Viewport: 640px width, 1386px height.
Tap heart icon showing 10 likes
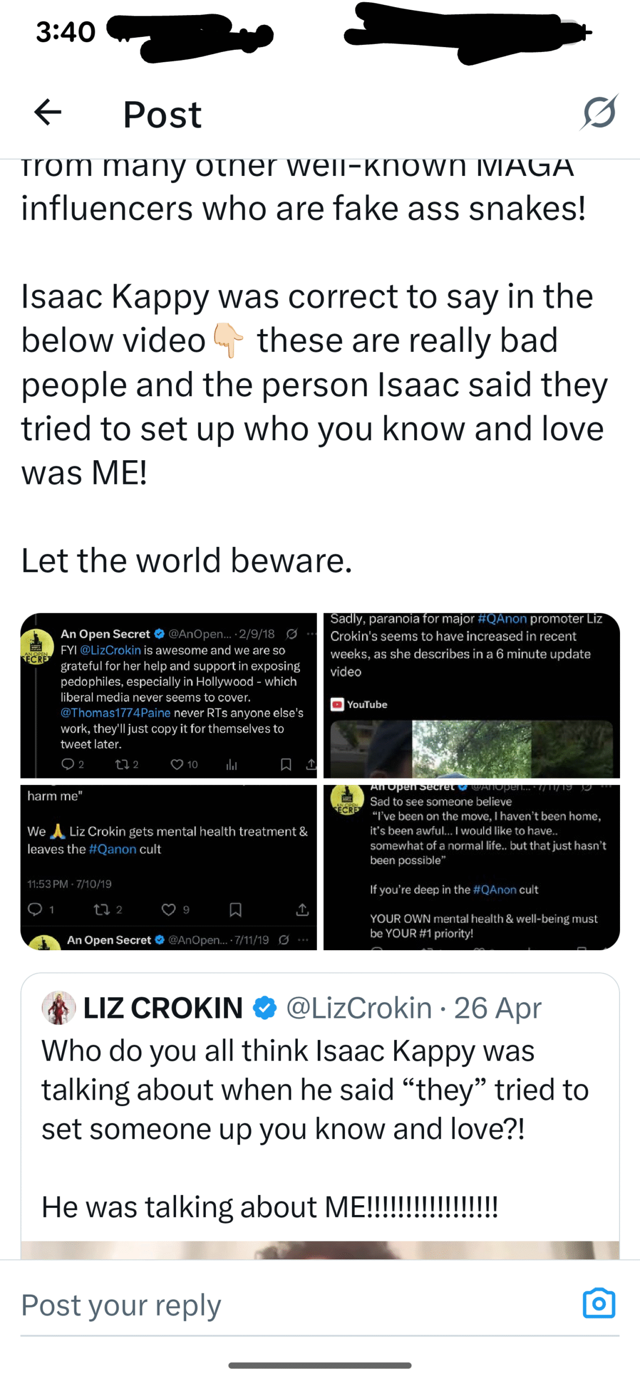click(177, 764)
